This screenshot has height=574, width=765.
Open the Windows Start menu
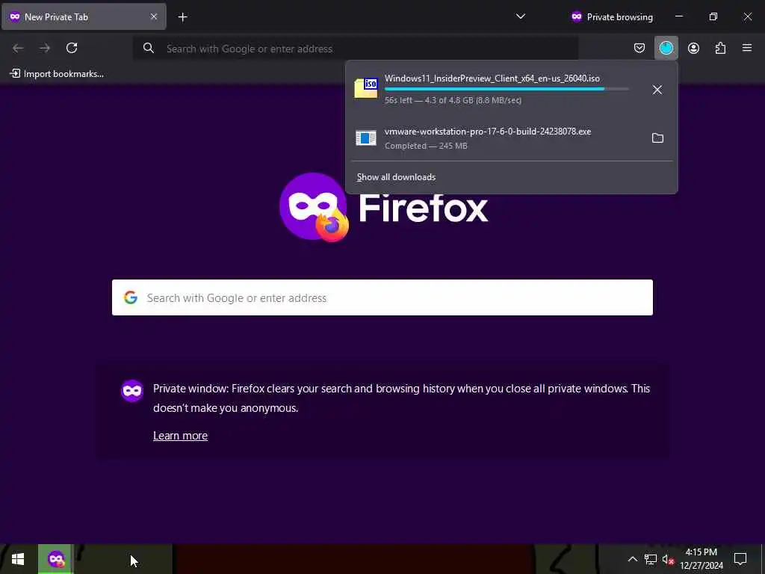pyautogui.click(x=18, y=559)
